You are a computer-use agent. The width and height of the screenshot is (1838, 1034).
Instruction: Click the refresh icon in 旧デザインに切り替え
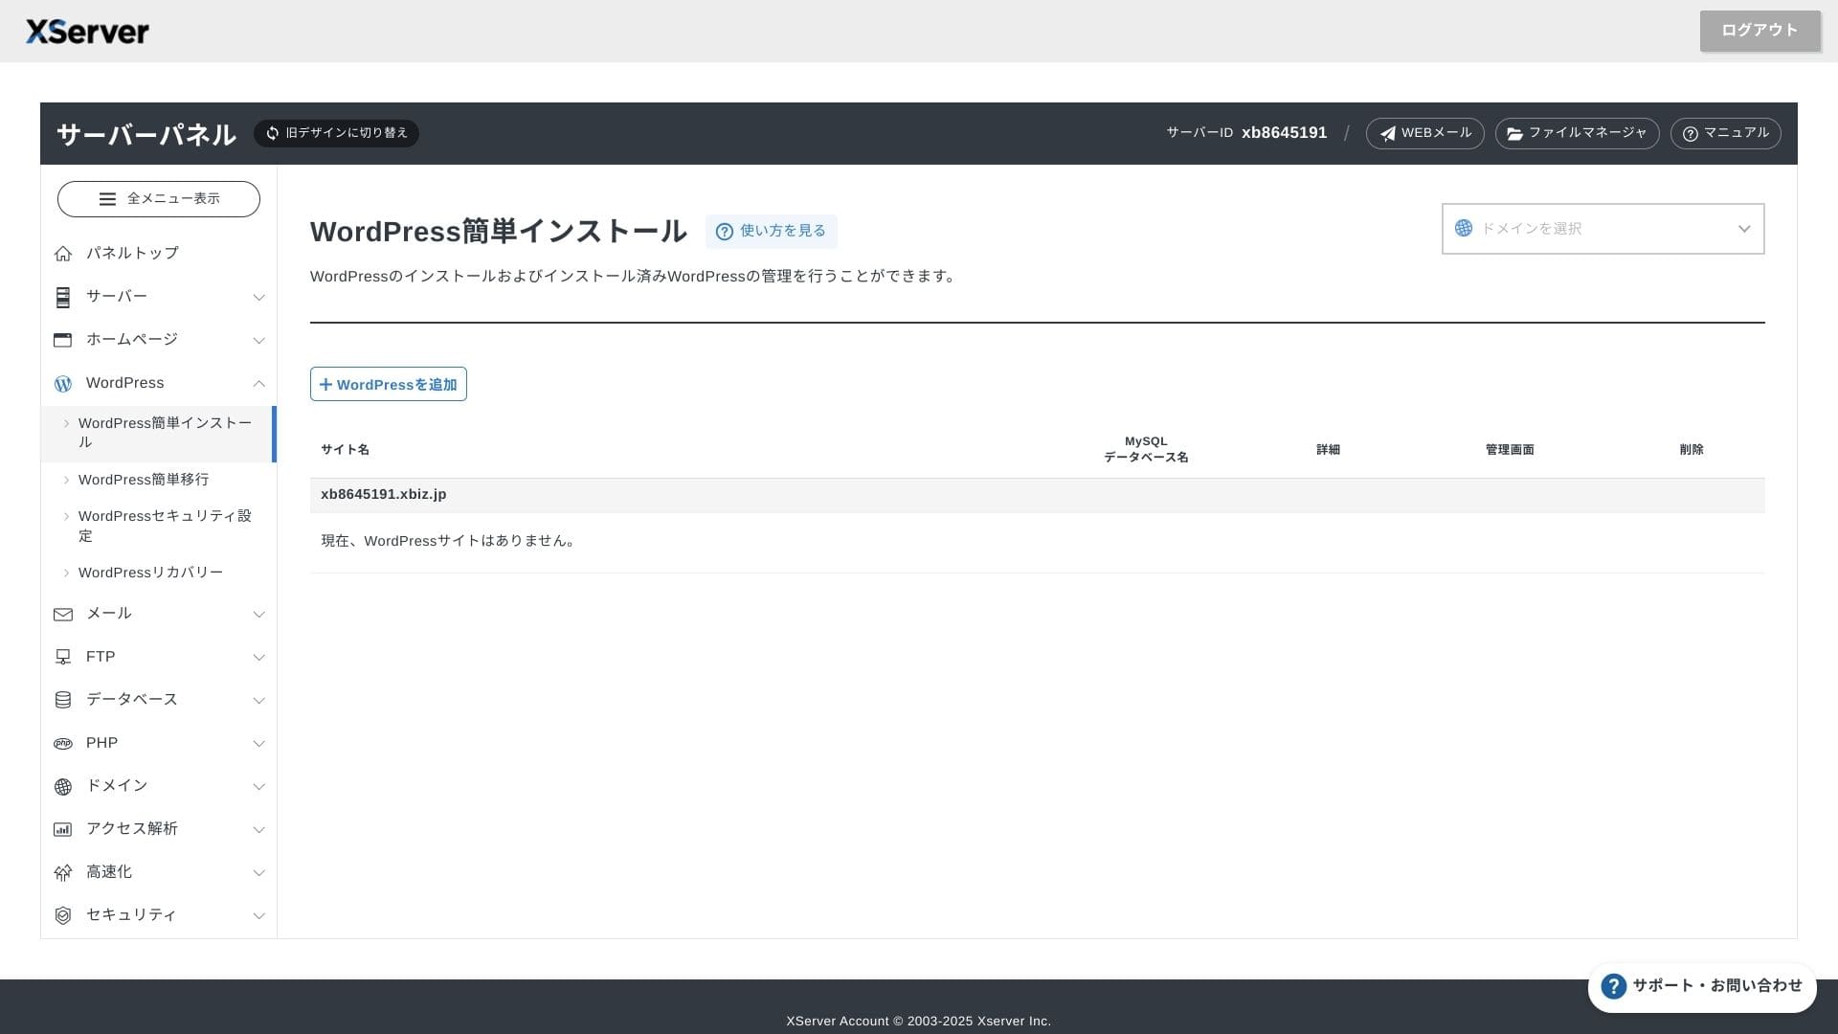tap(273, 133)
